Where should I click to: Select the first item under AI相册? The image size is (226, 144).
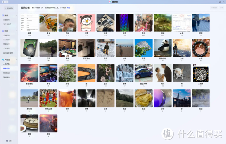pos(6,64)
